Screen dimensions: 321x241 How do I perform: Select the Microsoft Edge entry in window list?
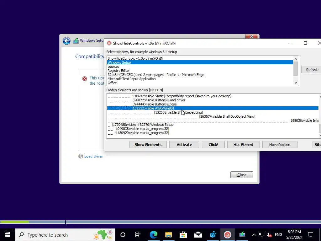coord(200,75)
